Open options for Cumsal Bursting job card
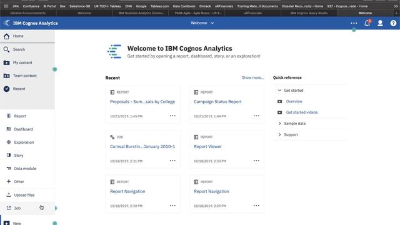This screenshot has width=400, height=225. [x=172, y=161]
